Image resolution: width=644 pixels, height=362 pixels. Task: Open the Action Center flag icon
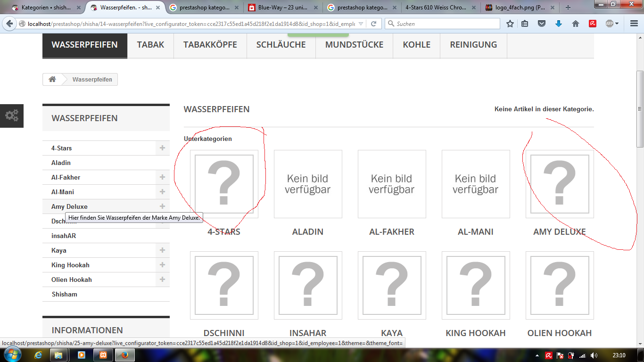click(x=560, y=355)
